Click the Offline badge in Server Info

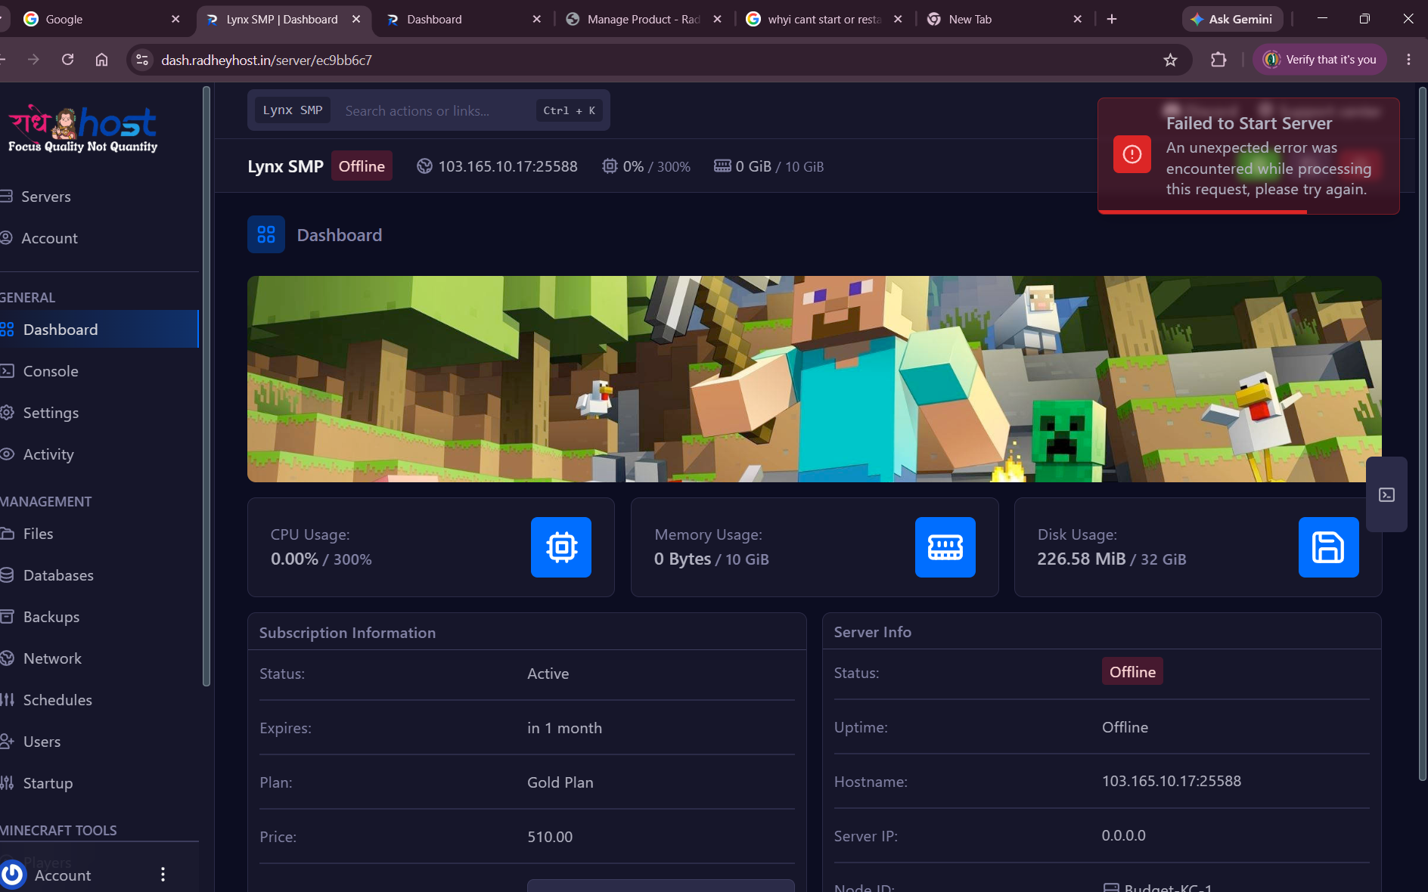tap(1132, 672)
